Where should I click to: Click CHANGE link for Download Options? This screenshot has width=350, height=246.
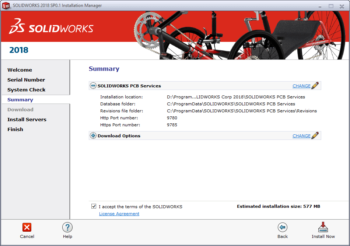tap(301, 136)
